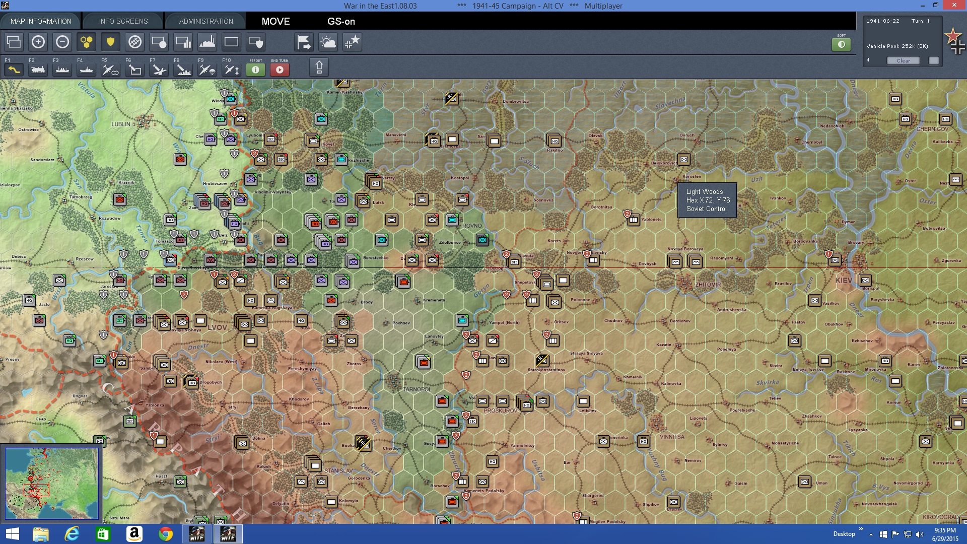Launch Internet Explorer from the taskbar
Viewport: 967px width, 544px height.
tap(72, 534)
